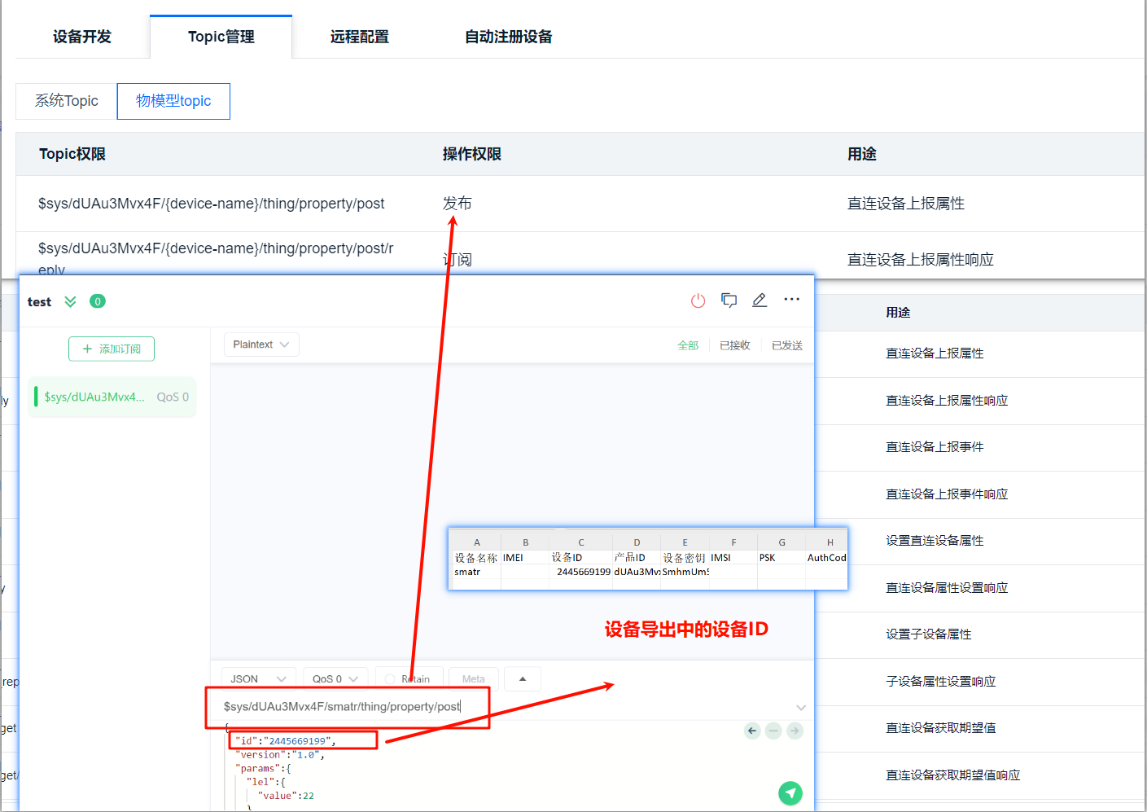Disconnect the test MQTT connection
The height and width of the screenshot is (812, 1147).
(x=698, y=300)
